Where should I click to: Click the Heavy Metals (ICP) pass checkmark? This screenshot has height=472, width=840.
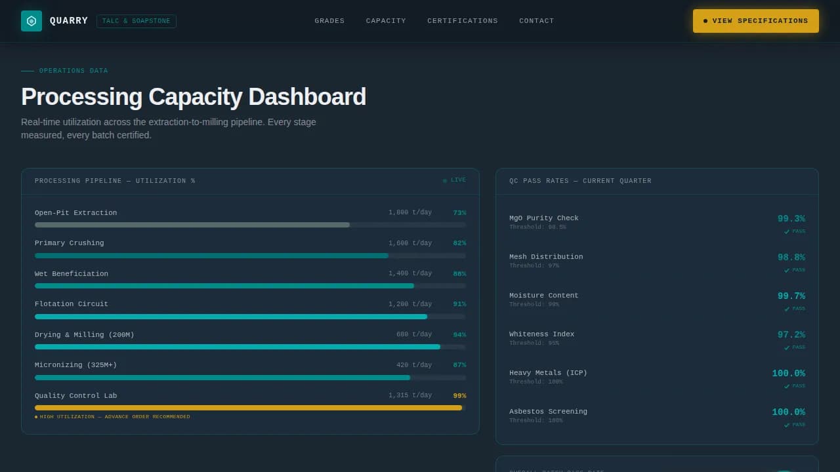coord(787,386)
